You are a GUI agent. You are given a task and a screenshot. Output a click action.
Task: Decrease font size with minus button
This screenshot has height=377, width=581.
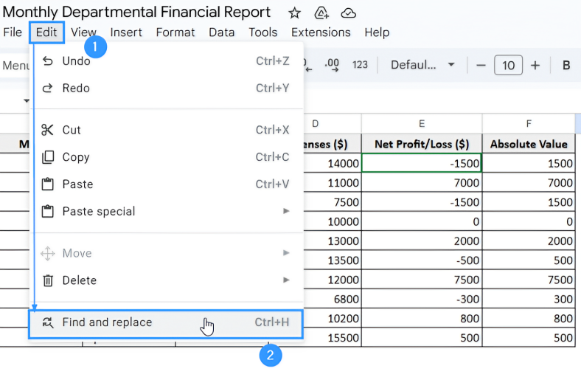481,65
